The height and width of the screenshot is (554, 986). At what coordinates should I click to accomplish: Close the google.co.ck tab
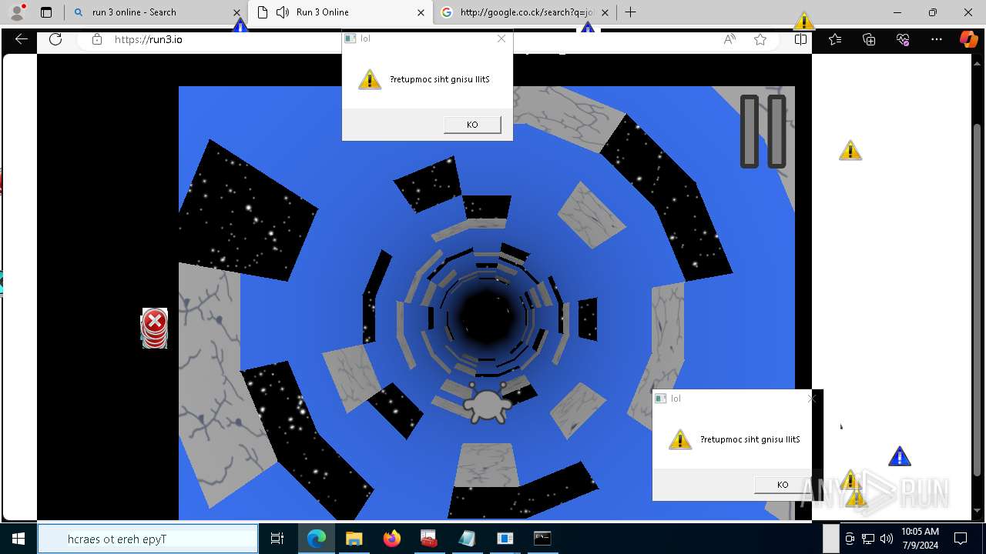pos(605,12)
